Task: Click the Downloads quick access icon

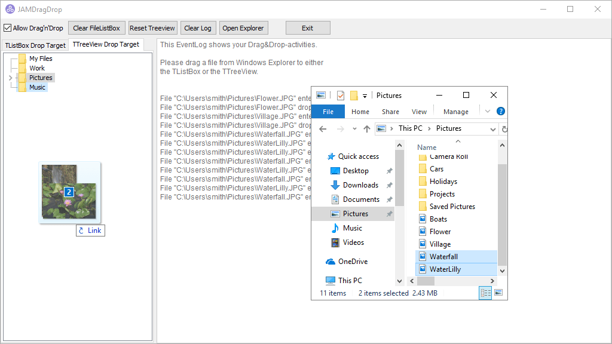Action: pyautogui.click(x=335, y=185)
